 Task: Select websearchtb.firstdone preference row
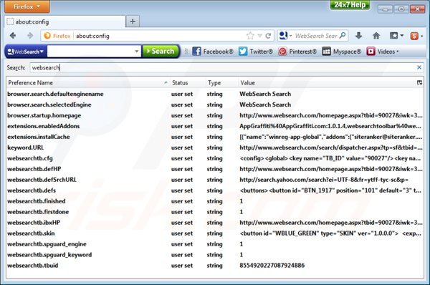[215, 212]
